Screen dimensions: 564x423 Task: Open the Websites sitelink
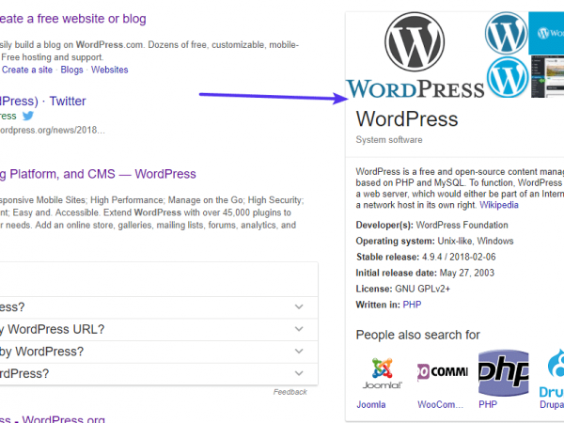click(x=109, y=70)
